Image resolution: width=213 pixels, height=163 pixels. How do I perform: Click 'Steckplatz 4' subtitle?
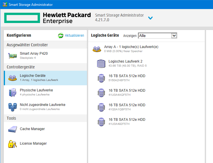pos(28,58)
